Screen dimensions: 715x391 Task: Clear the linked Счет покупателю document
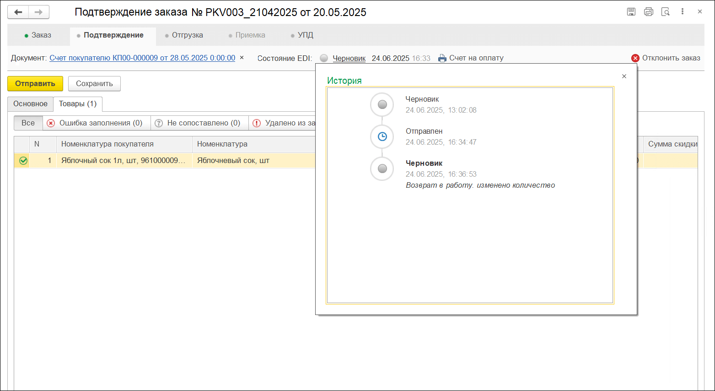pos(242,58)
